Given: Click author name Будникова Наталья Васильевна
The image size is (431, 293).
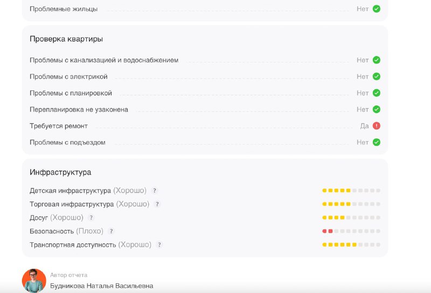Looking at the screenshot, I should (101, 286).
